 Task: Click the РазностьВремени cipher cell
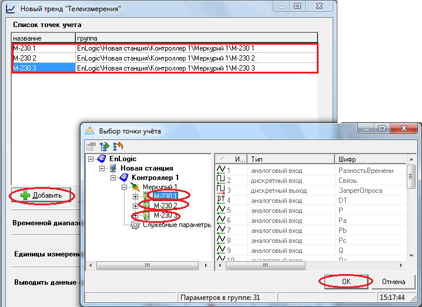tap(366, 171)
